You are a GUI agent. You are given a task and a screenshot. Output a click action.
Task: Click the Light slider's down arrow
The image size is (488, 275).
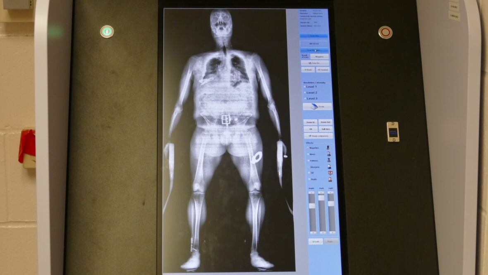[331, 233]
